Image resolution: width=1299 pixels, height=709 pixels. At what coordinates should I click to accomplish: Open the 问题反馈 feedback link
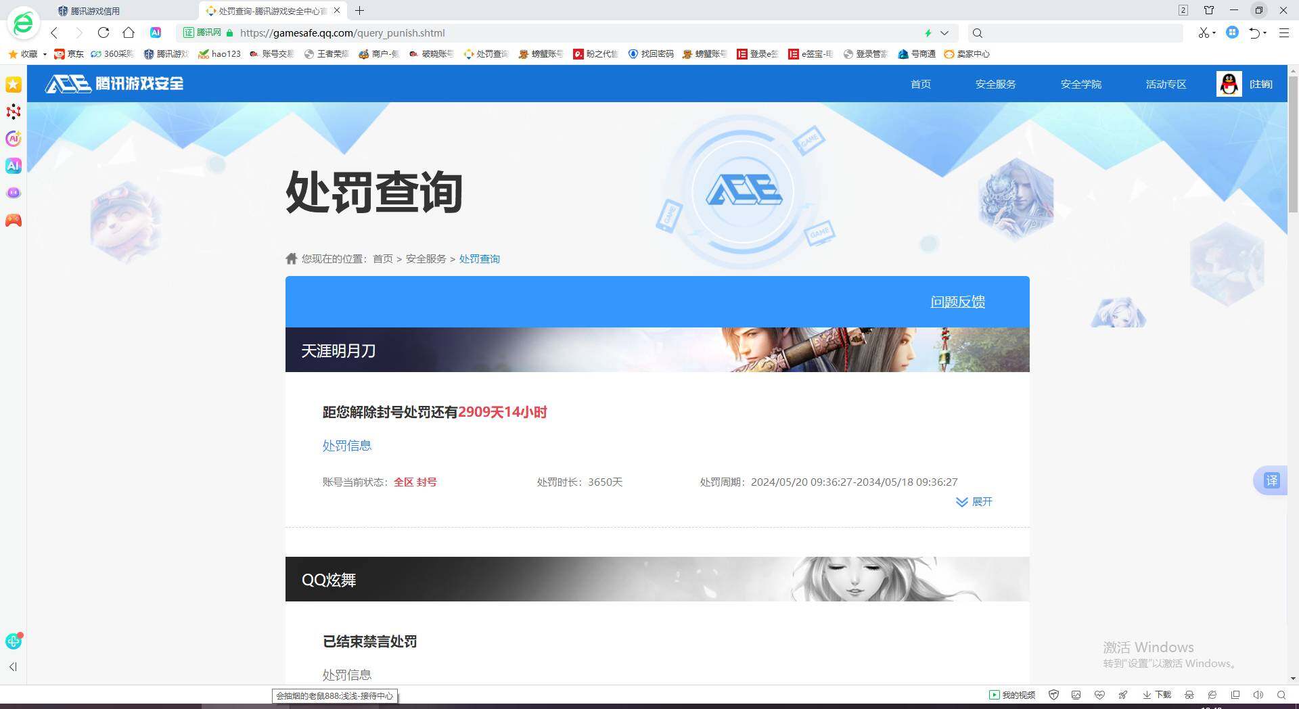957,302
